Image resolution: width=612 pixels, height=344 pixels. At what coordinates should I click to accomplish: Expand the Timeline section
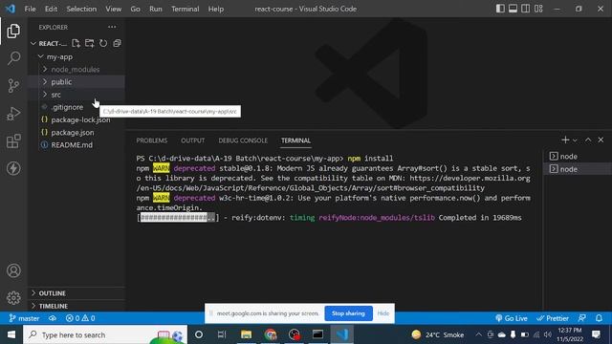[76, 306]
